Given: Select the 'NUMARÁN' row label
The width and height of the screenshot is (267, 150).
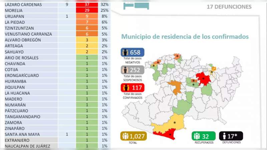Looking at the screenshot, I should (x=15, y=105).
